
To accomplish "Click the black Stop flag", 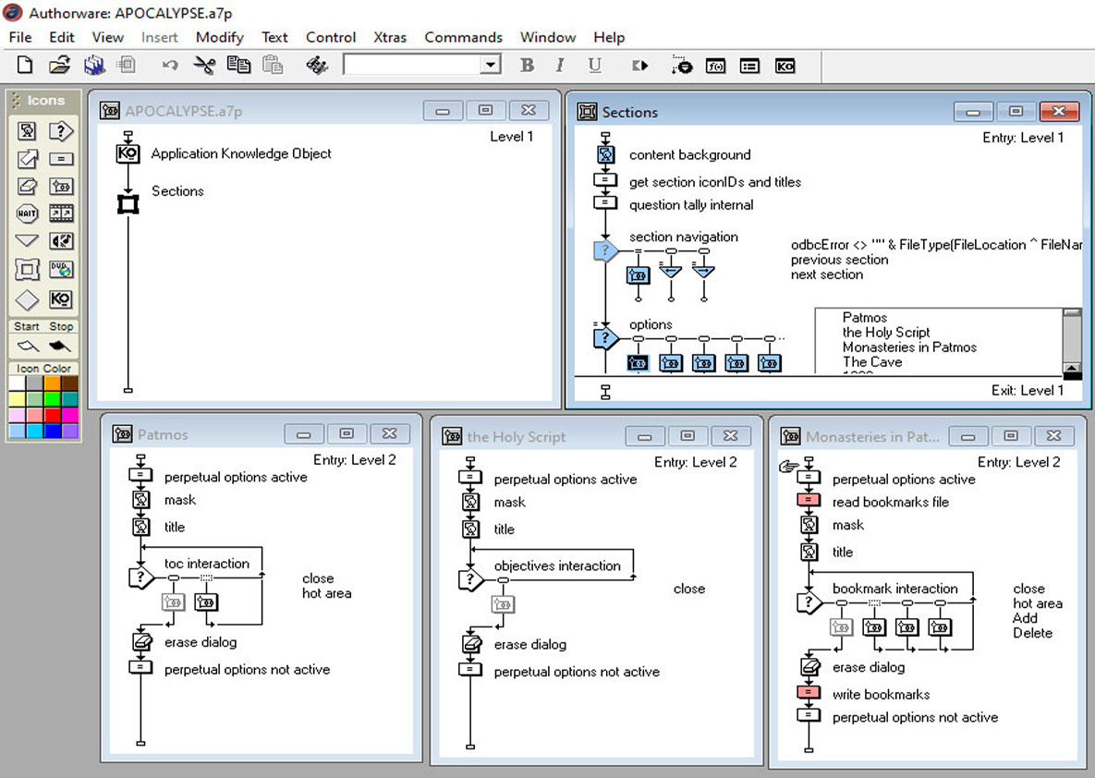I will coord(60,345).
